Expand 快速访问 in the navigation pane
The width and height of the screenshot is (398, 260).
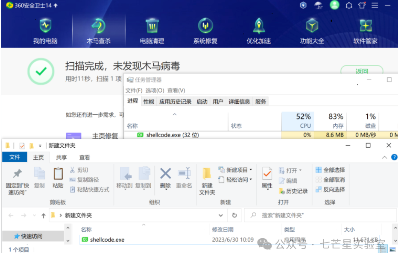tap(9, 236)
